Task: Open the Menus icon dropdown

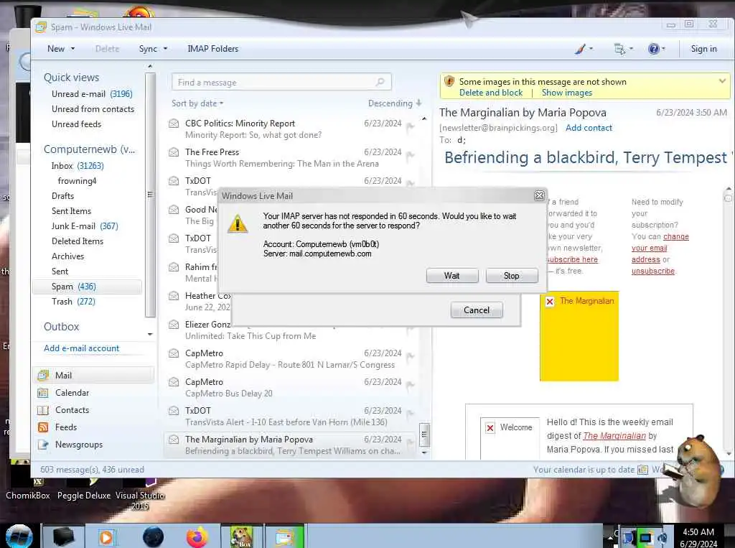Action: pyautogui.click(x=624, y=49)
